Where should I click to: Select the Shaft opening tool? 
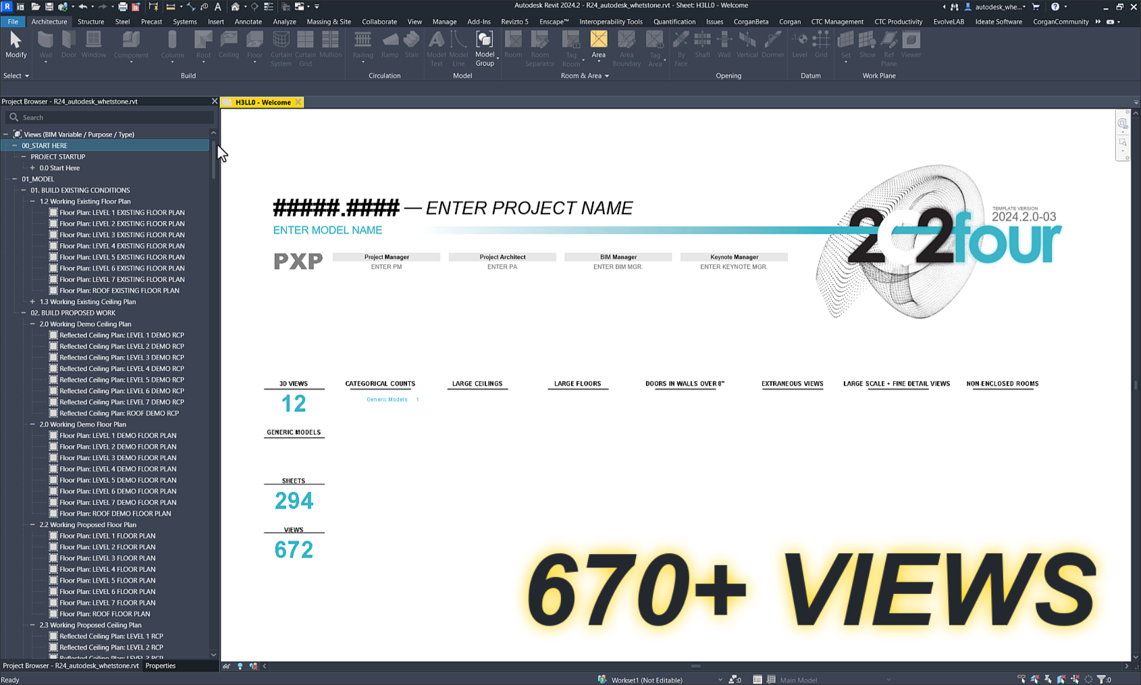702,45
